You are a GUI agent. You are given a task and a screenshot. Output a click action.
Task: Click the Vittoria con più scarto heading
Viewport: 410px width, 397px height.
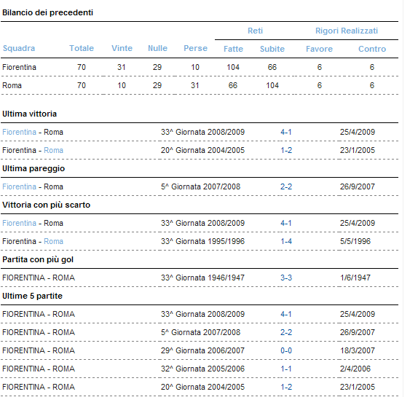(x=47, y=205)
